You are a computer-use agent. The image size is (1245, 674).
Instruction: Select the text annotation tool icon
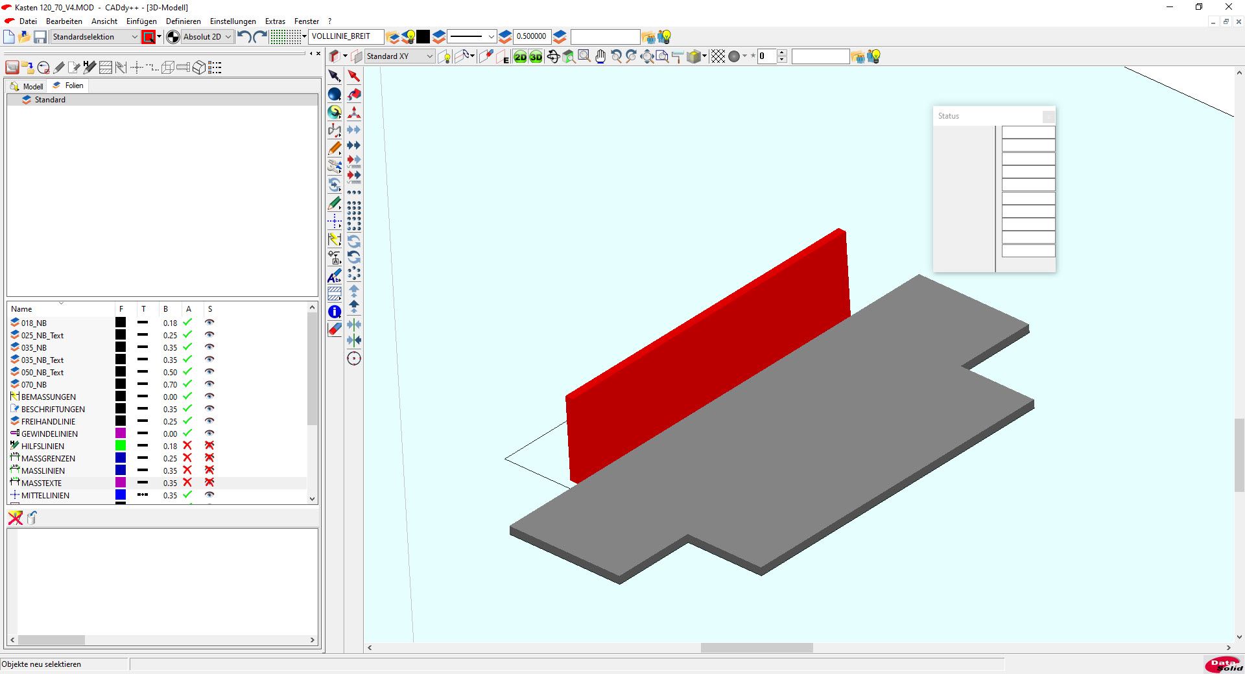click(x=335, y=277)
